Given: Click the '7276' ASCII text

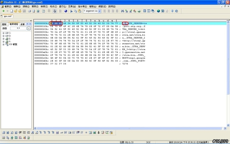Looking at the screenshot, I should pyautogui.click(x=125, y=64).
